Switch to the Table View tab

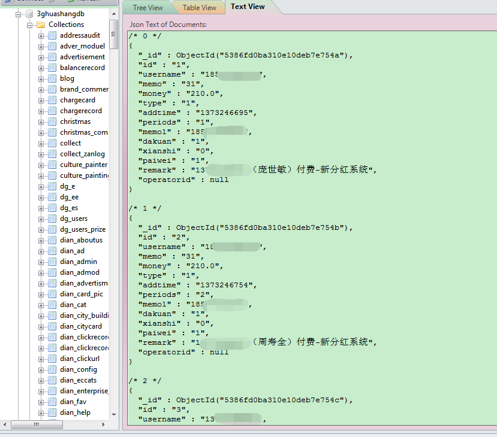(x=200, y=8)
